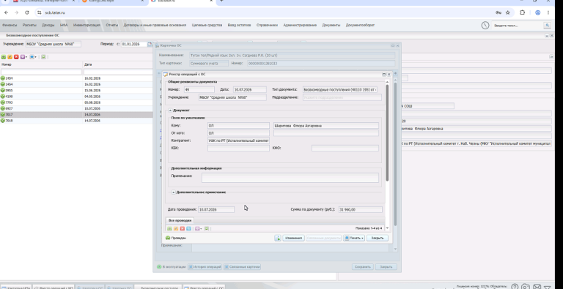Open the Инвентаризация menu
563x289 pixels.
click(87, 26)
